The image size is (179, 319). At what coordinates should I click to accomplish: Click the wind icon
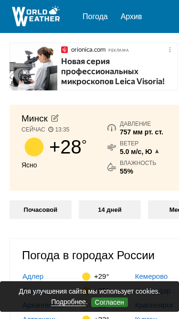pyautogui.click(x=112, y=147)
